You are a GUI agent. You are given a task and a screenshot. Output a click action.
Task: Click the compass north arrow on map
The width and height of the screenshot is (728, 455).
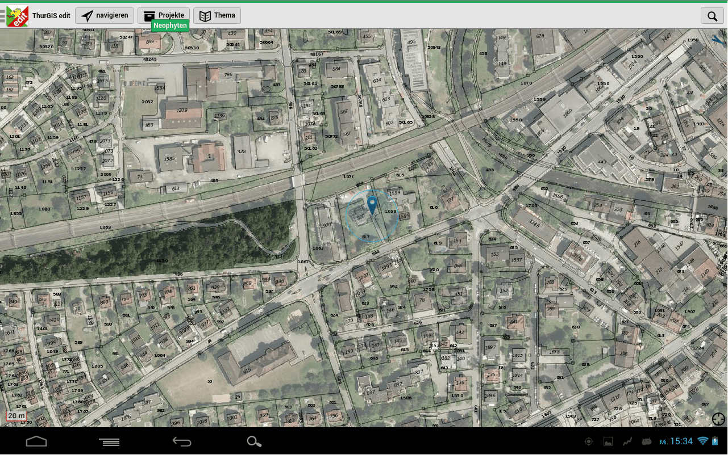pyautogui.click(x=718, y=40)
